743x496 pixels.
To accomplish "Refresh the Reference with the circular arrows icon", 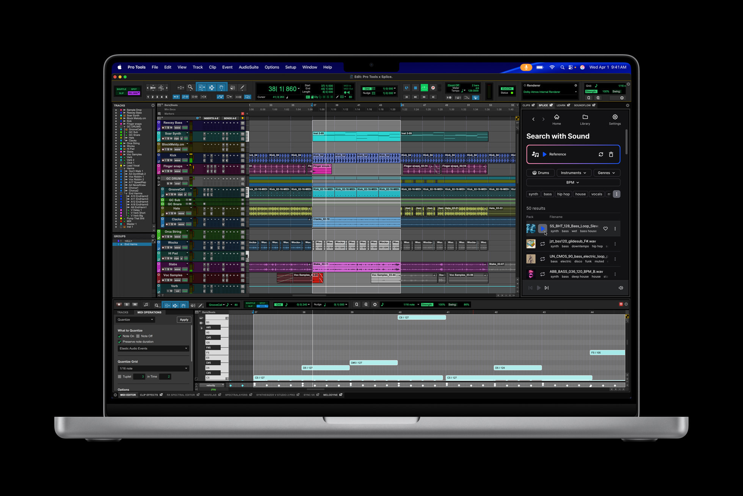I will click(601, 154).
